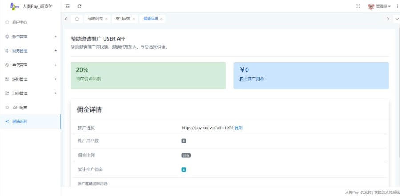Click the 商户中心 house icon in sidebar
Viewport: 400px width, 196px height.
[x=7, y=22]
